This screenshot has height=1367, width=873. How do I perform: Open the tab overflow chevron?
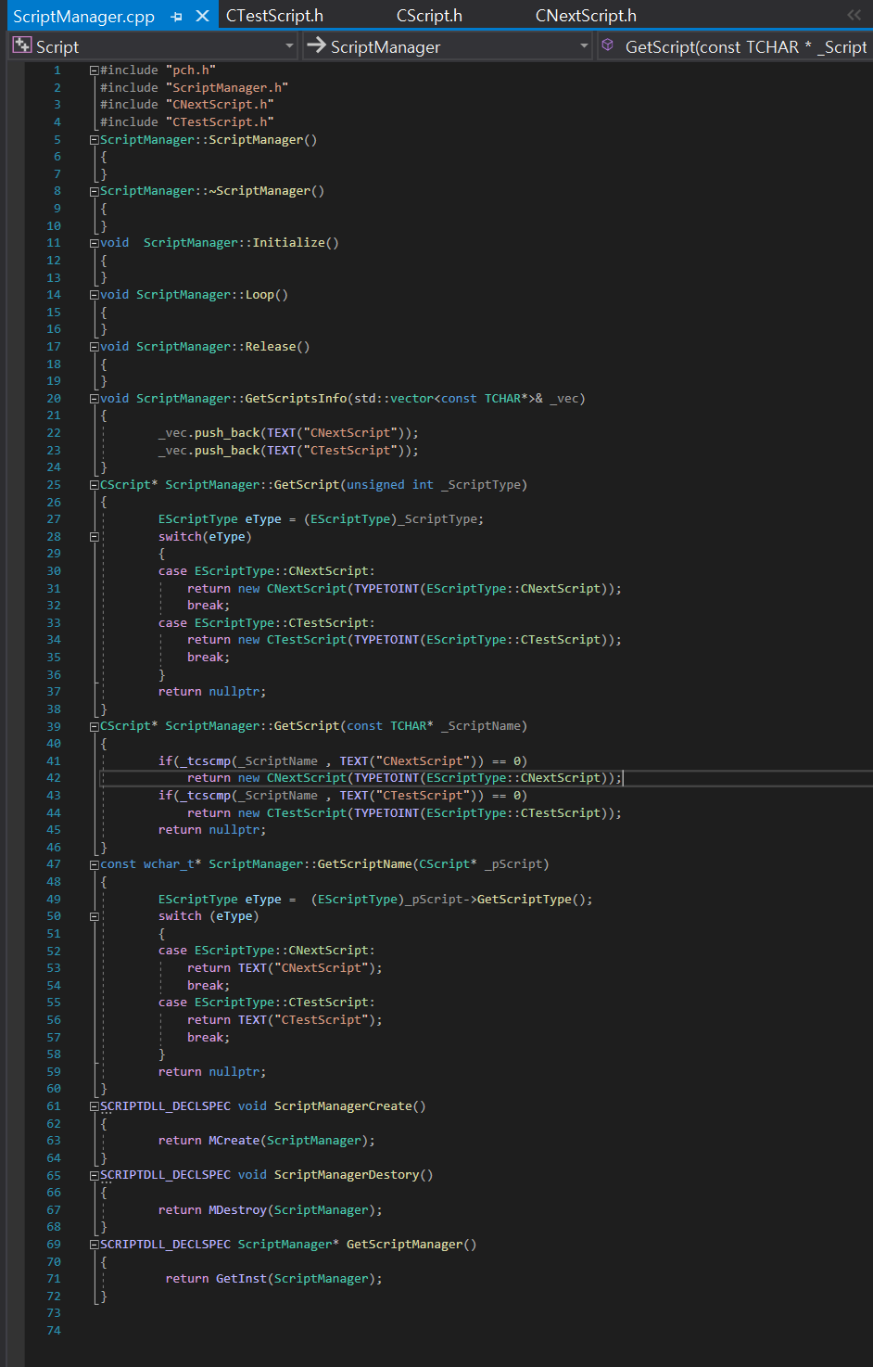click(x=854, y=15)
